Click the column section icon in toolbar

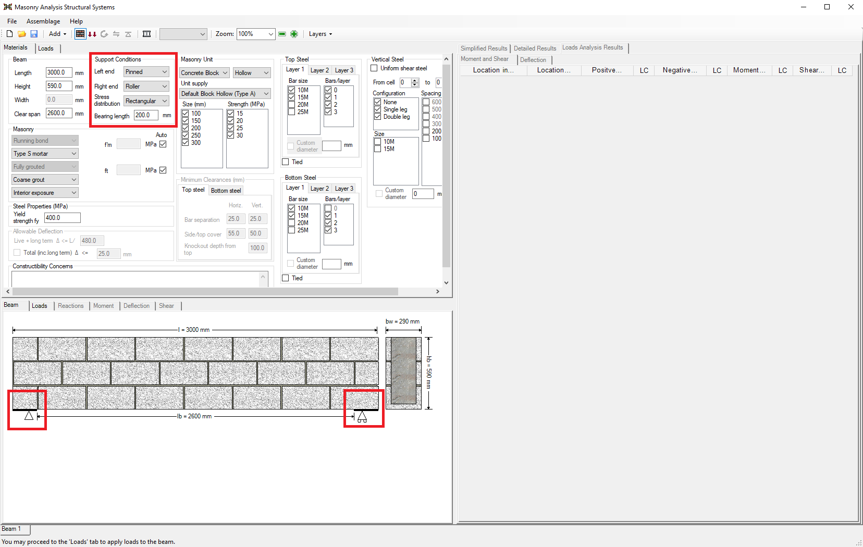pos(147,34)
